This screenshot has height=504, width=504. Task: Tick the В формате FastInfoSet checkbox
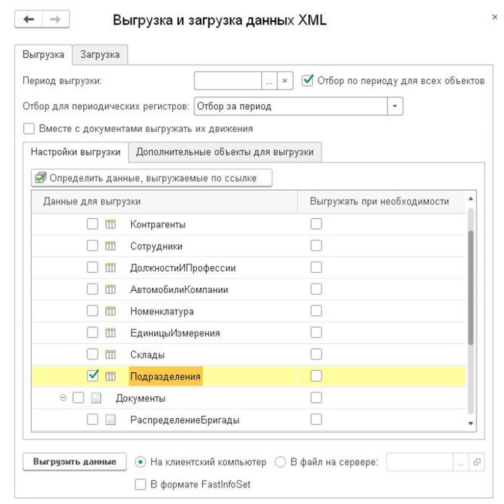140,484
